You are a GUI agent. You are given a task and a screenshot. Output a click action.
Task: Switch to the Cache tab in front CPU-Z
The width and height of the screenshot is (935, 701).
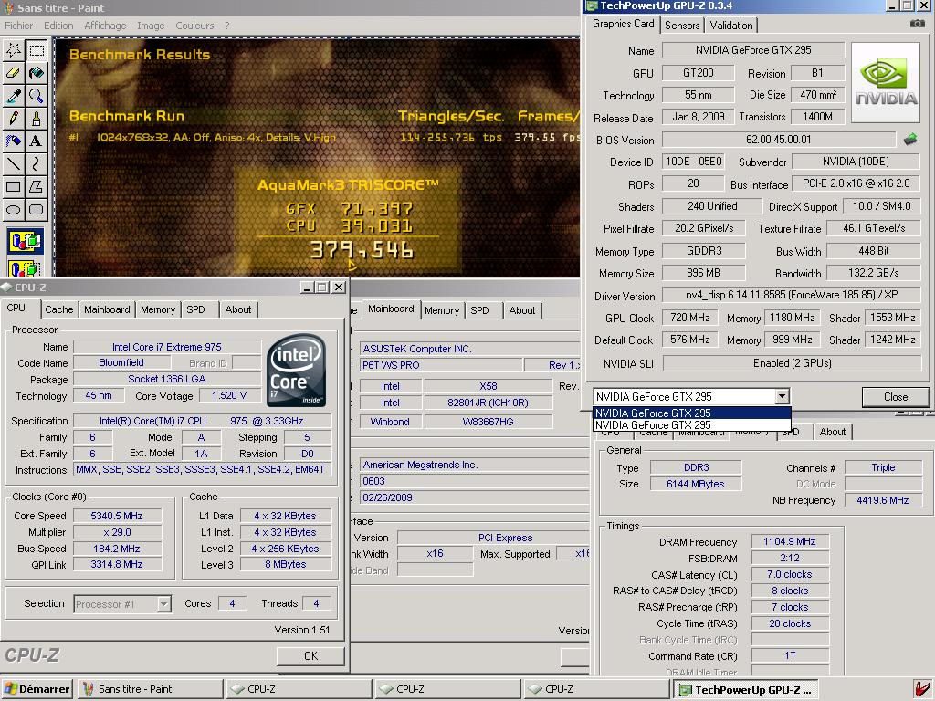(x=59, y=309)
